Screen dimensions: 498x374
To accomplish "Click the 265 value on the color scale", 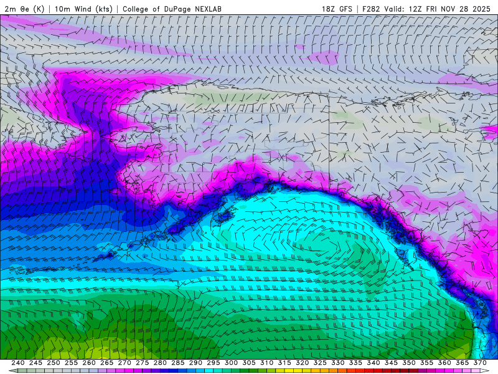I will 106,363.
